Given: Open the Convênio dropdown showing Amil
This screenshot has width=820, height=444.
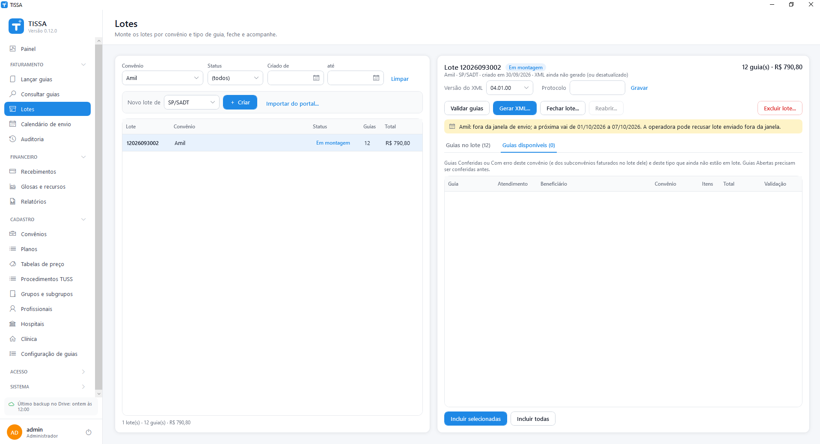Looking at the screenshot, I should (163, 78).
